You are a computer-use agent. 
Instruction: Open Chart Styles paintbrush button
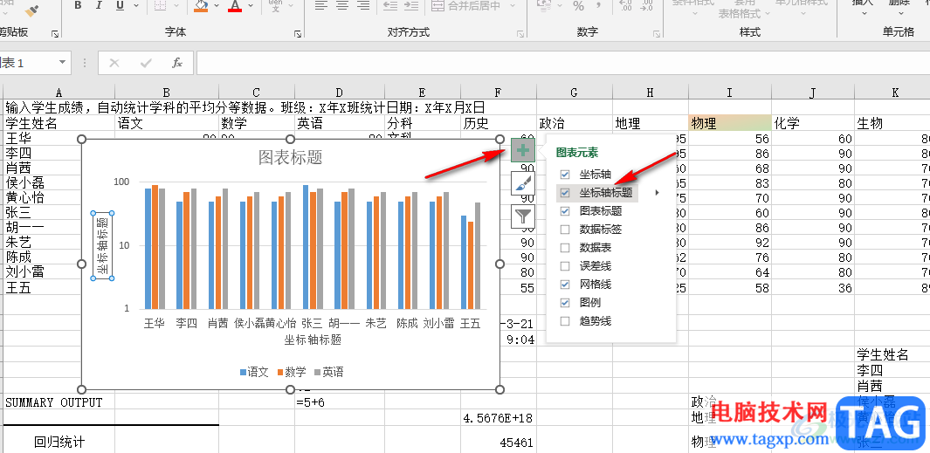[x=522, y=184]
